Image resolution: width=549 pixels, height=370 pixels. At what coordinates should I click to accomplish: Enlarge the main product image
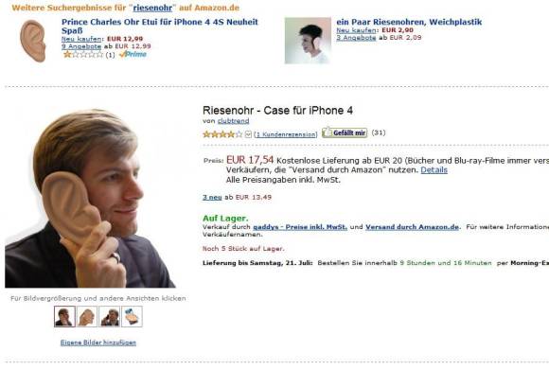(90, 199)
